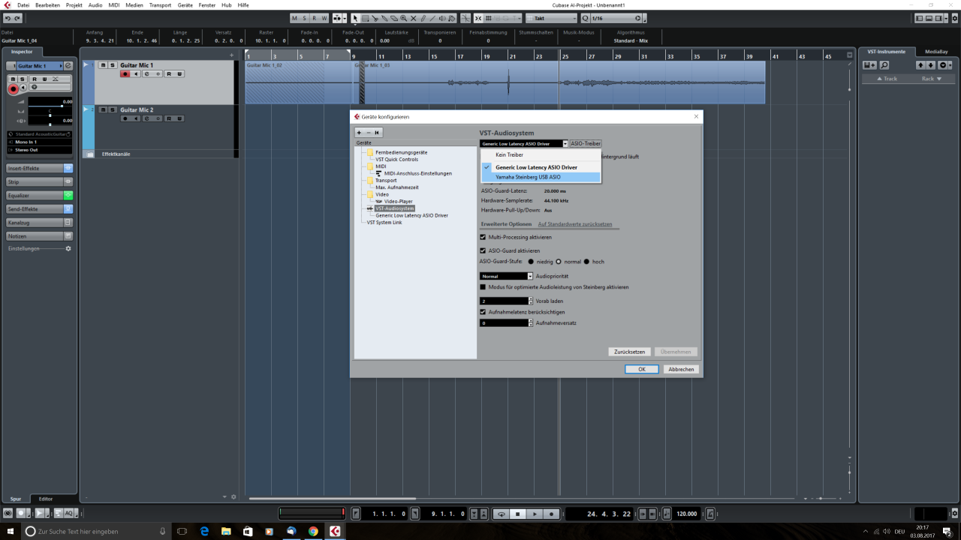Image resolution: width=961 pixels, height=540 pixels.
Task: Choose 'Kein Treiber' in driver list
Action: 541,154
